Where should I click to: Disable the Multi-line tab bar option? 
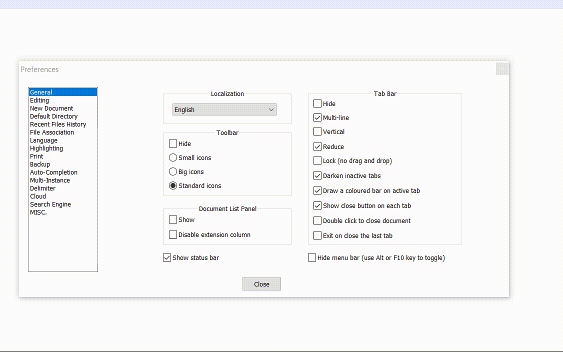317,117
